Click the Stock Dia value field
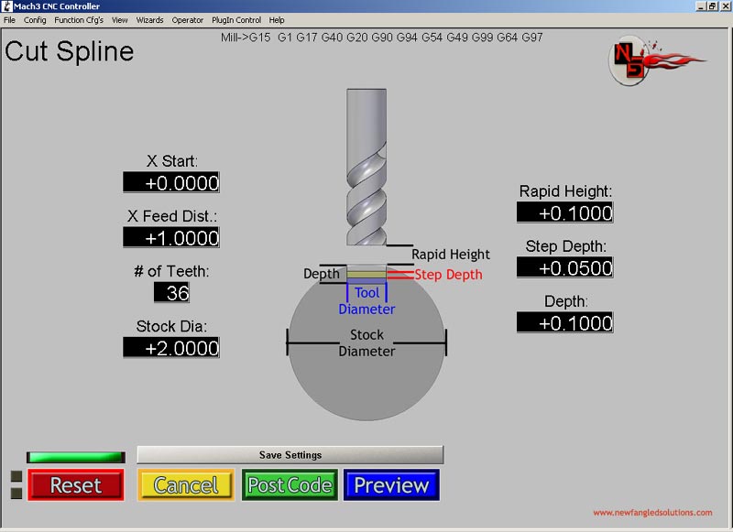The width and height of the screenshot is (733, 532). tap(171, 348)
